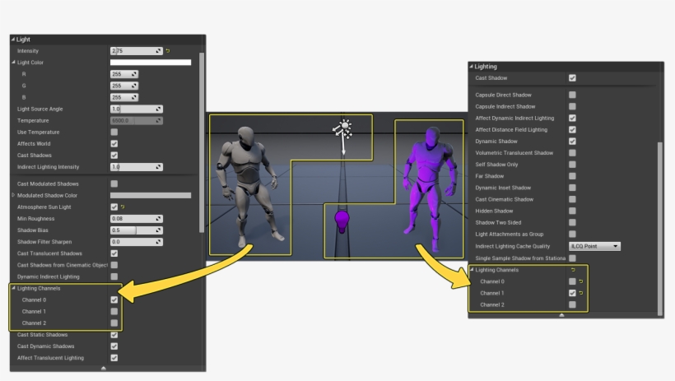Viewport: 675px width, 381px height.
Task: Collapse the Light category header
Action: (13, 39)
